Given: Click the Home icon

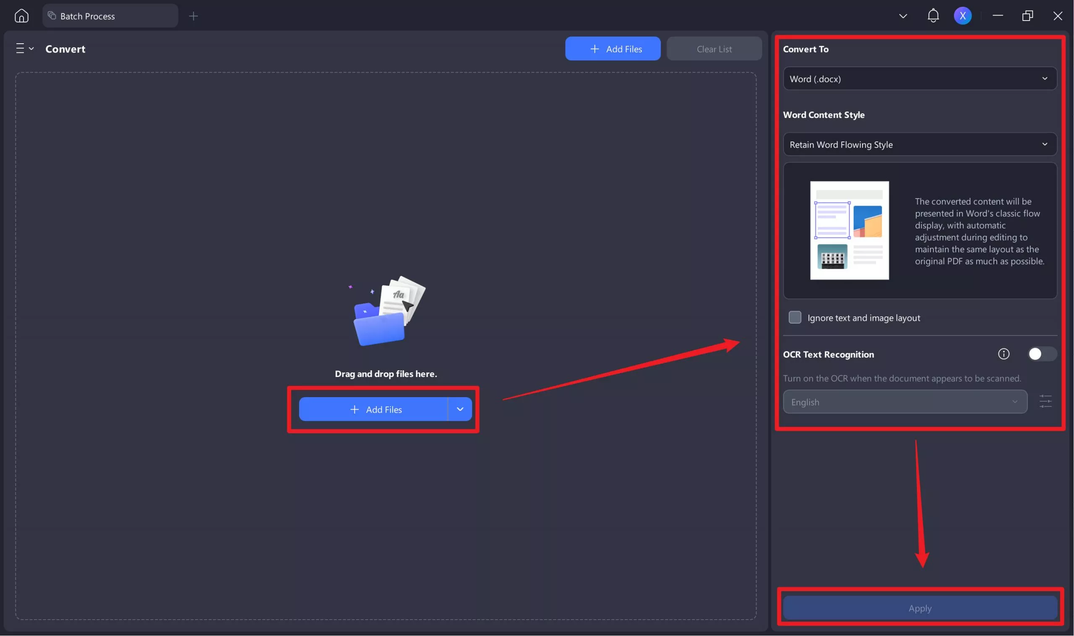Looking at the screenshot, I should (x=21, y=16).
